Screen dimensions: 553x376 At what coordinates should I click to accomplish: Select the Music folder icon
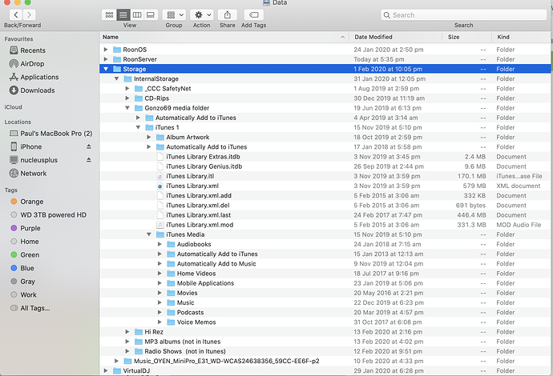[x=171, y=302]
